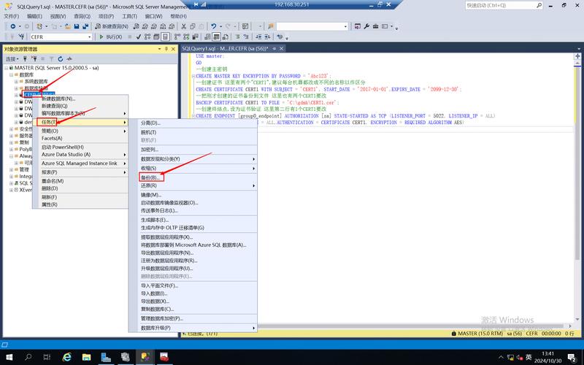Viewport: 584px width, 365px height.
Task: Click the 快速启动 (Quick Launch) search box
Action: 522,5
